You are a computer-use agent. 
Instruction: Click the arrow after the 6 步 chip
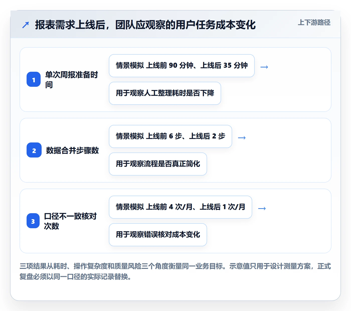coord(242,137)
